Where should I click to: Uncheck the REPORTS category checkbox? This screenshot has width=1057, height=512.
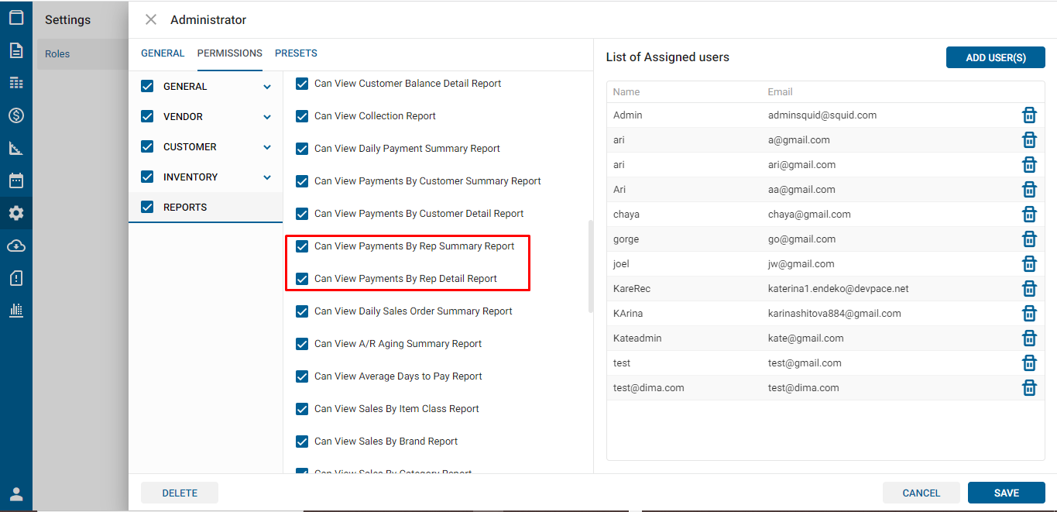click(x=147, y=207)
